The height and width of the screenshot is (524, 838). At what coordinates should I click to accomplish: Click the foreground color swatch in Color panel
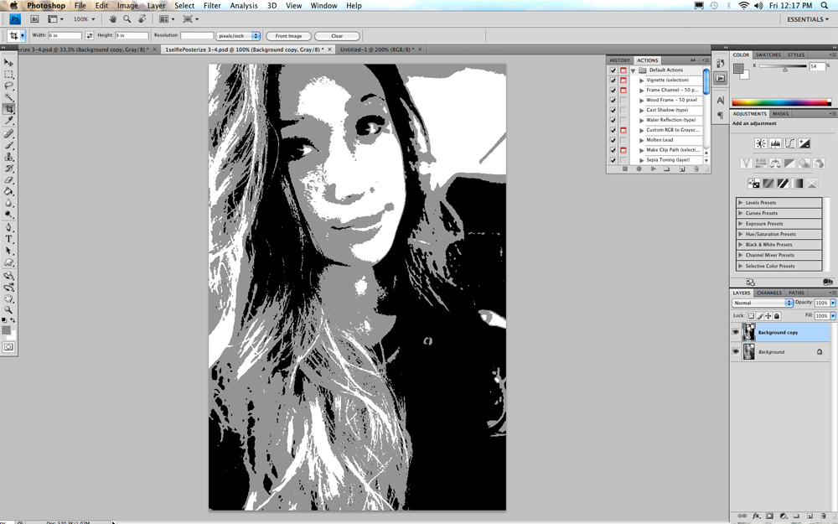pyautogui.click(x=738, y=68)
